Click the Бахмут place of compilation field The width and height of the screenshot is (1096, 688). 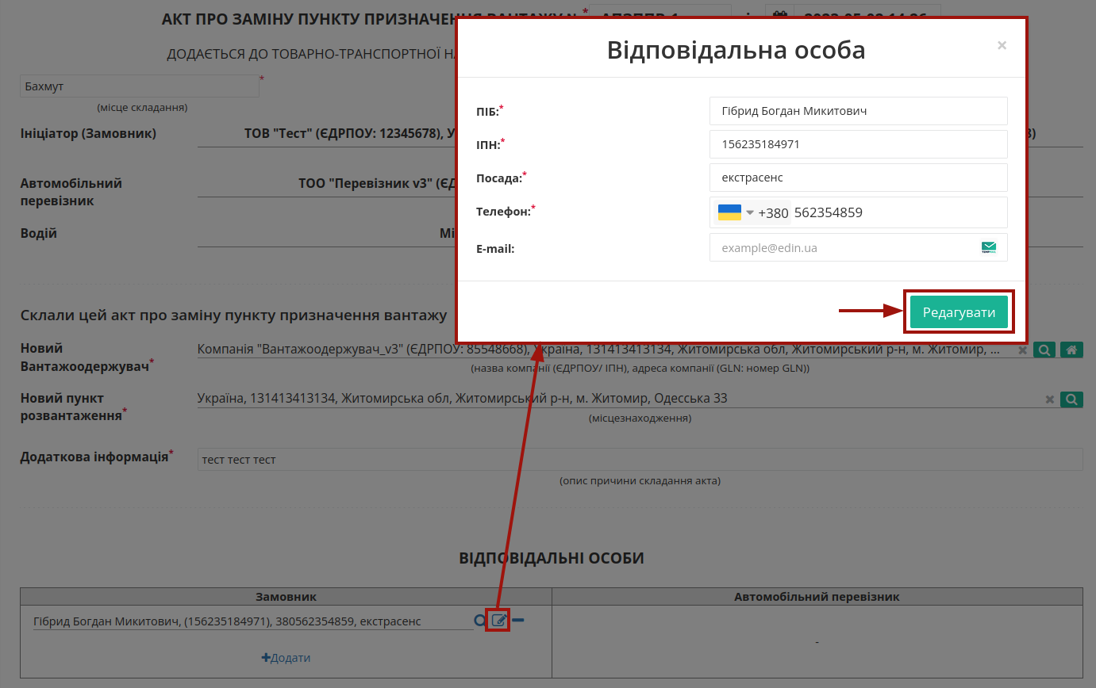[140, 86]
